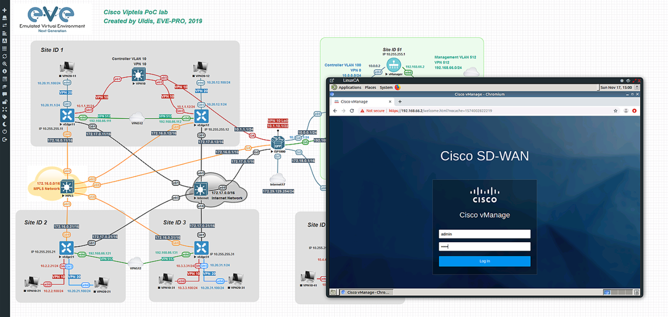The height and width of the screenshot is (317, 668).
Task: Select the VPN20-12 computer node
Action: click(201, 68)
